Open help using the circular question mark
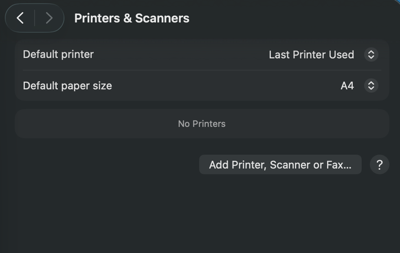400x253 pixels. (379, 164)
